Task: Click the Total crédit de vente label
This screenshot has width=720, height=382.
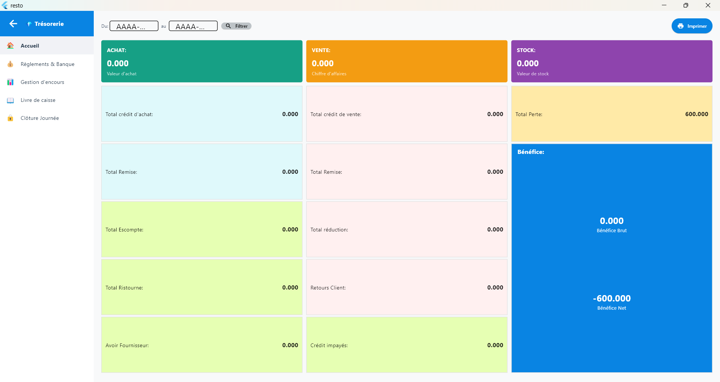Action: tap(336, 114)
